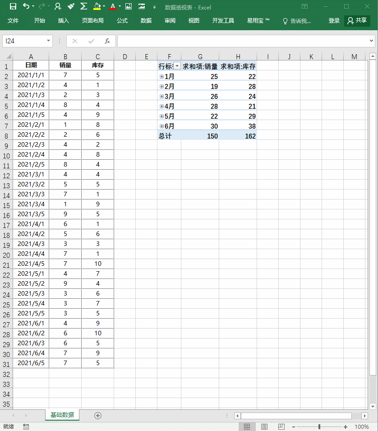The image size is (378, 431).
Task: Expand the 3月 pivot row
Action: coord(161,96)
